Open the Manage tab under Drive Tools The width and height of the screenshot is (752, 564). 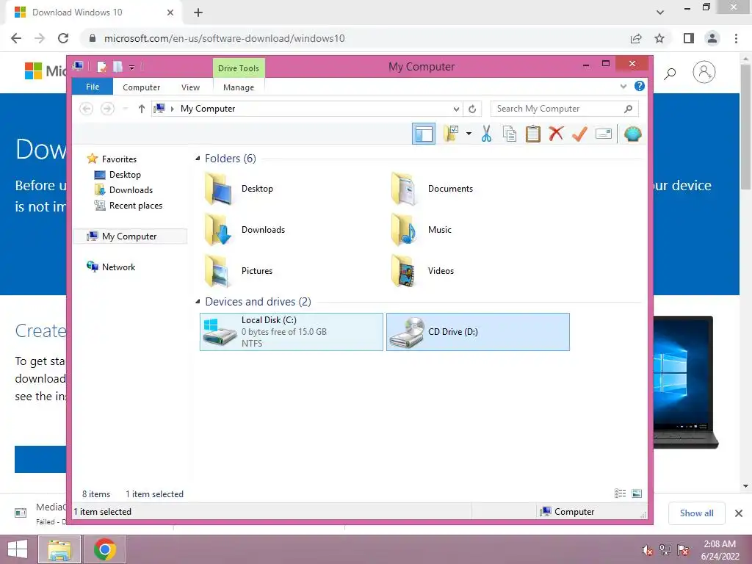pyautogui.click(x=239, y=87)
